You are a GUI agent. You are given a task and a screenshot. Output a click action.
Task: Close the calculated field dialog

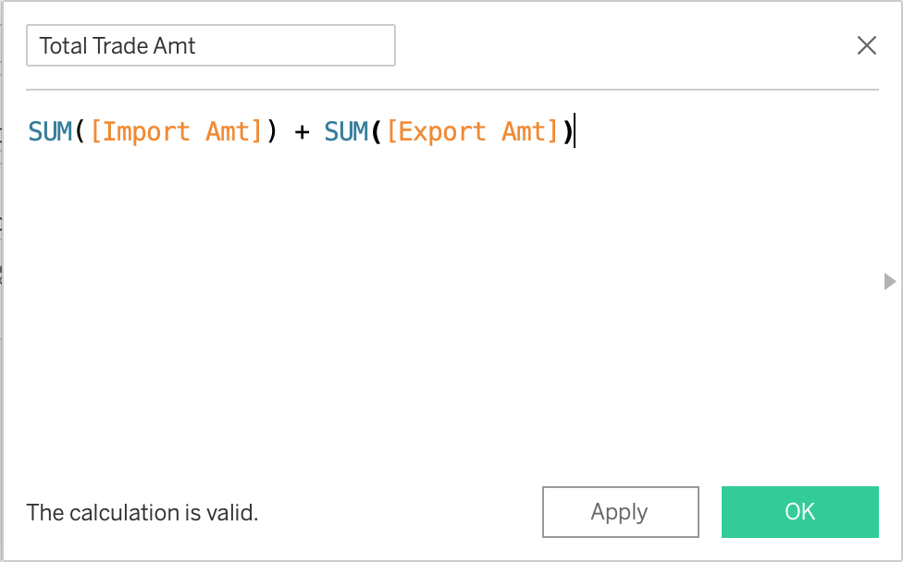pos(866,45)
